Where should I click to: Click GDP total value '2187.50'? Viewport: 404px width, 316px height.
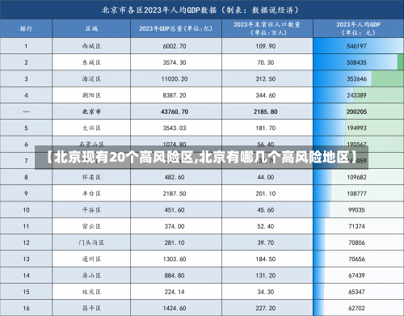pyautogui.click(x=175, y=193)
